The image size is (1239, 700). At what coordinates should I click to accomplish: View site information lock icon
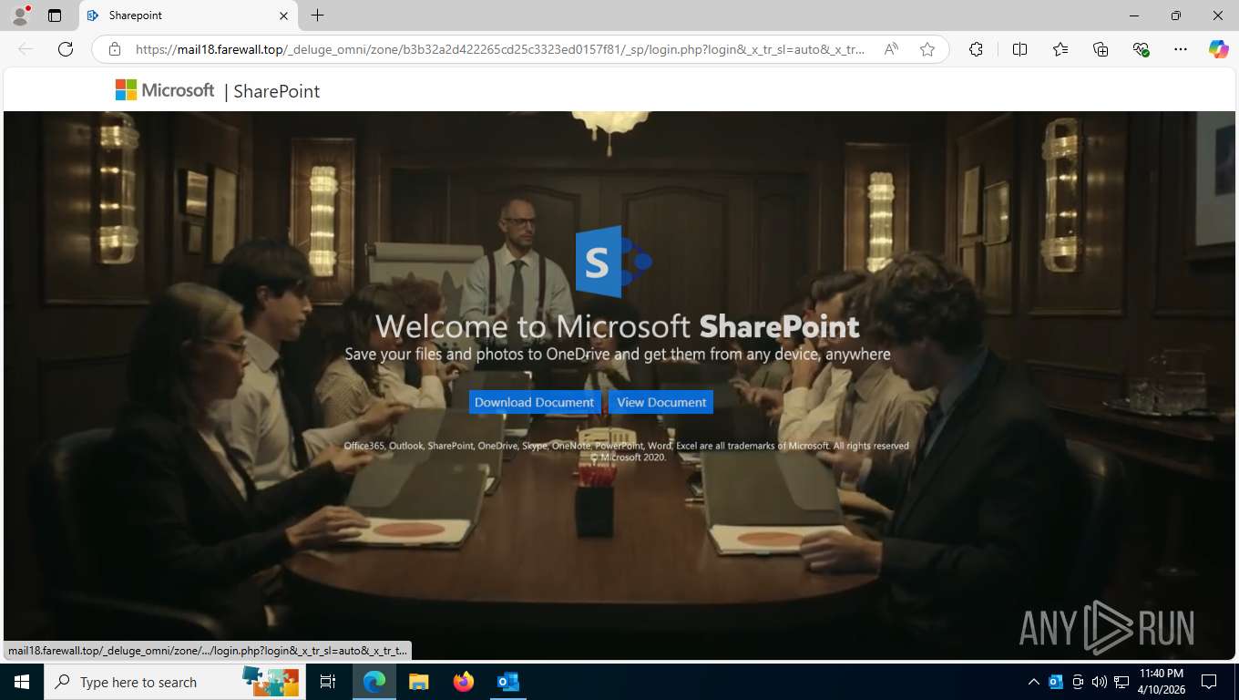coord(115,49)
